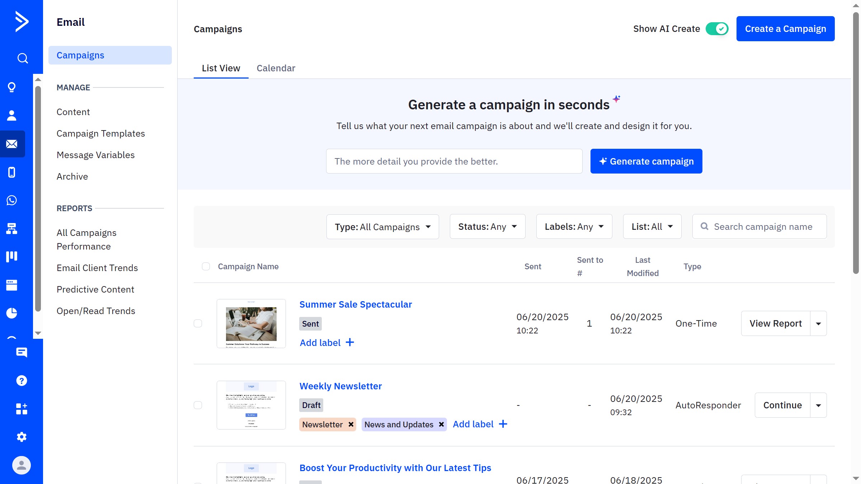
Task: Open the Weekly Newsletter campaign link
Action: (340, 386)
